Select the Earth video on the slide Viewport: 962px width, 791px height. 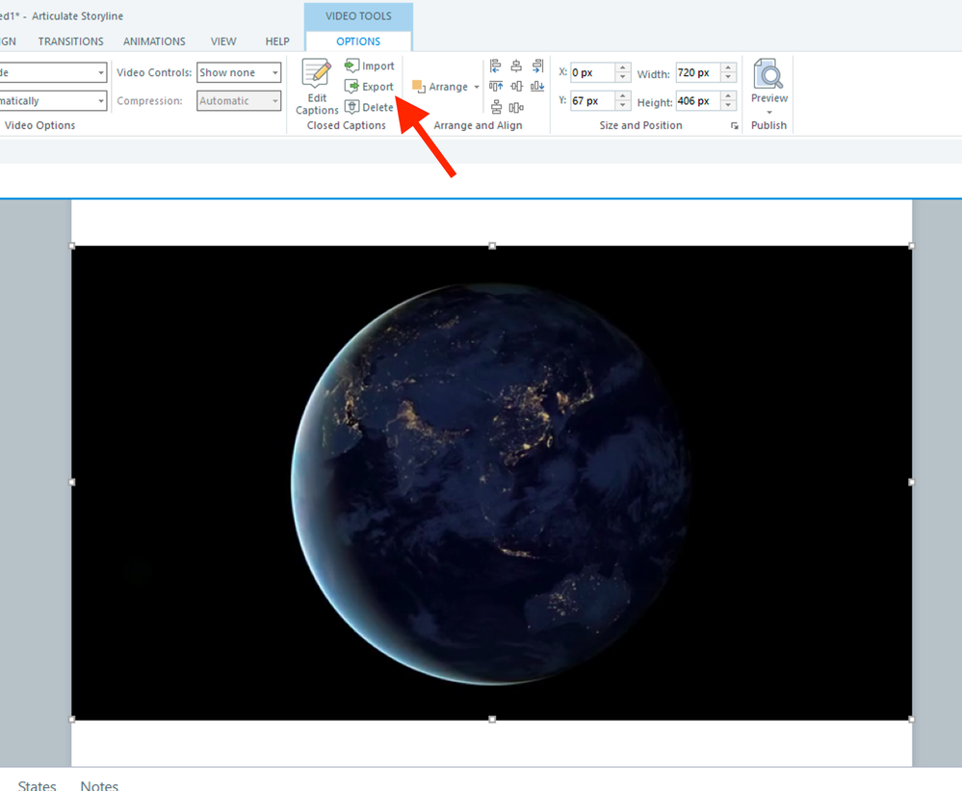click(x=491, y=482)
